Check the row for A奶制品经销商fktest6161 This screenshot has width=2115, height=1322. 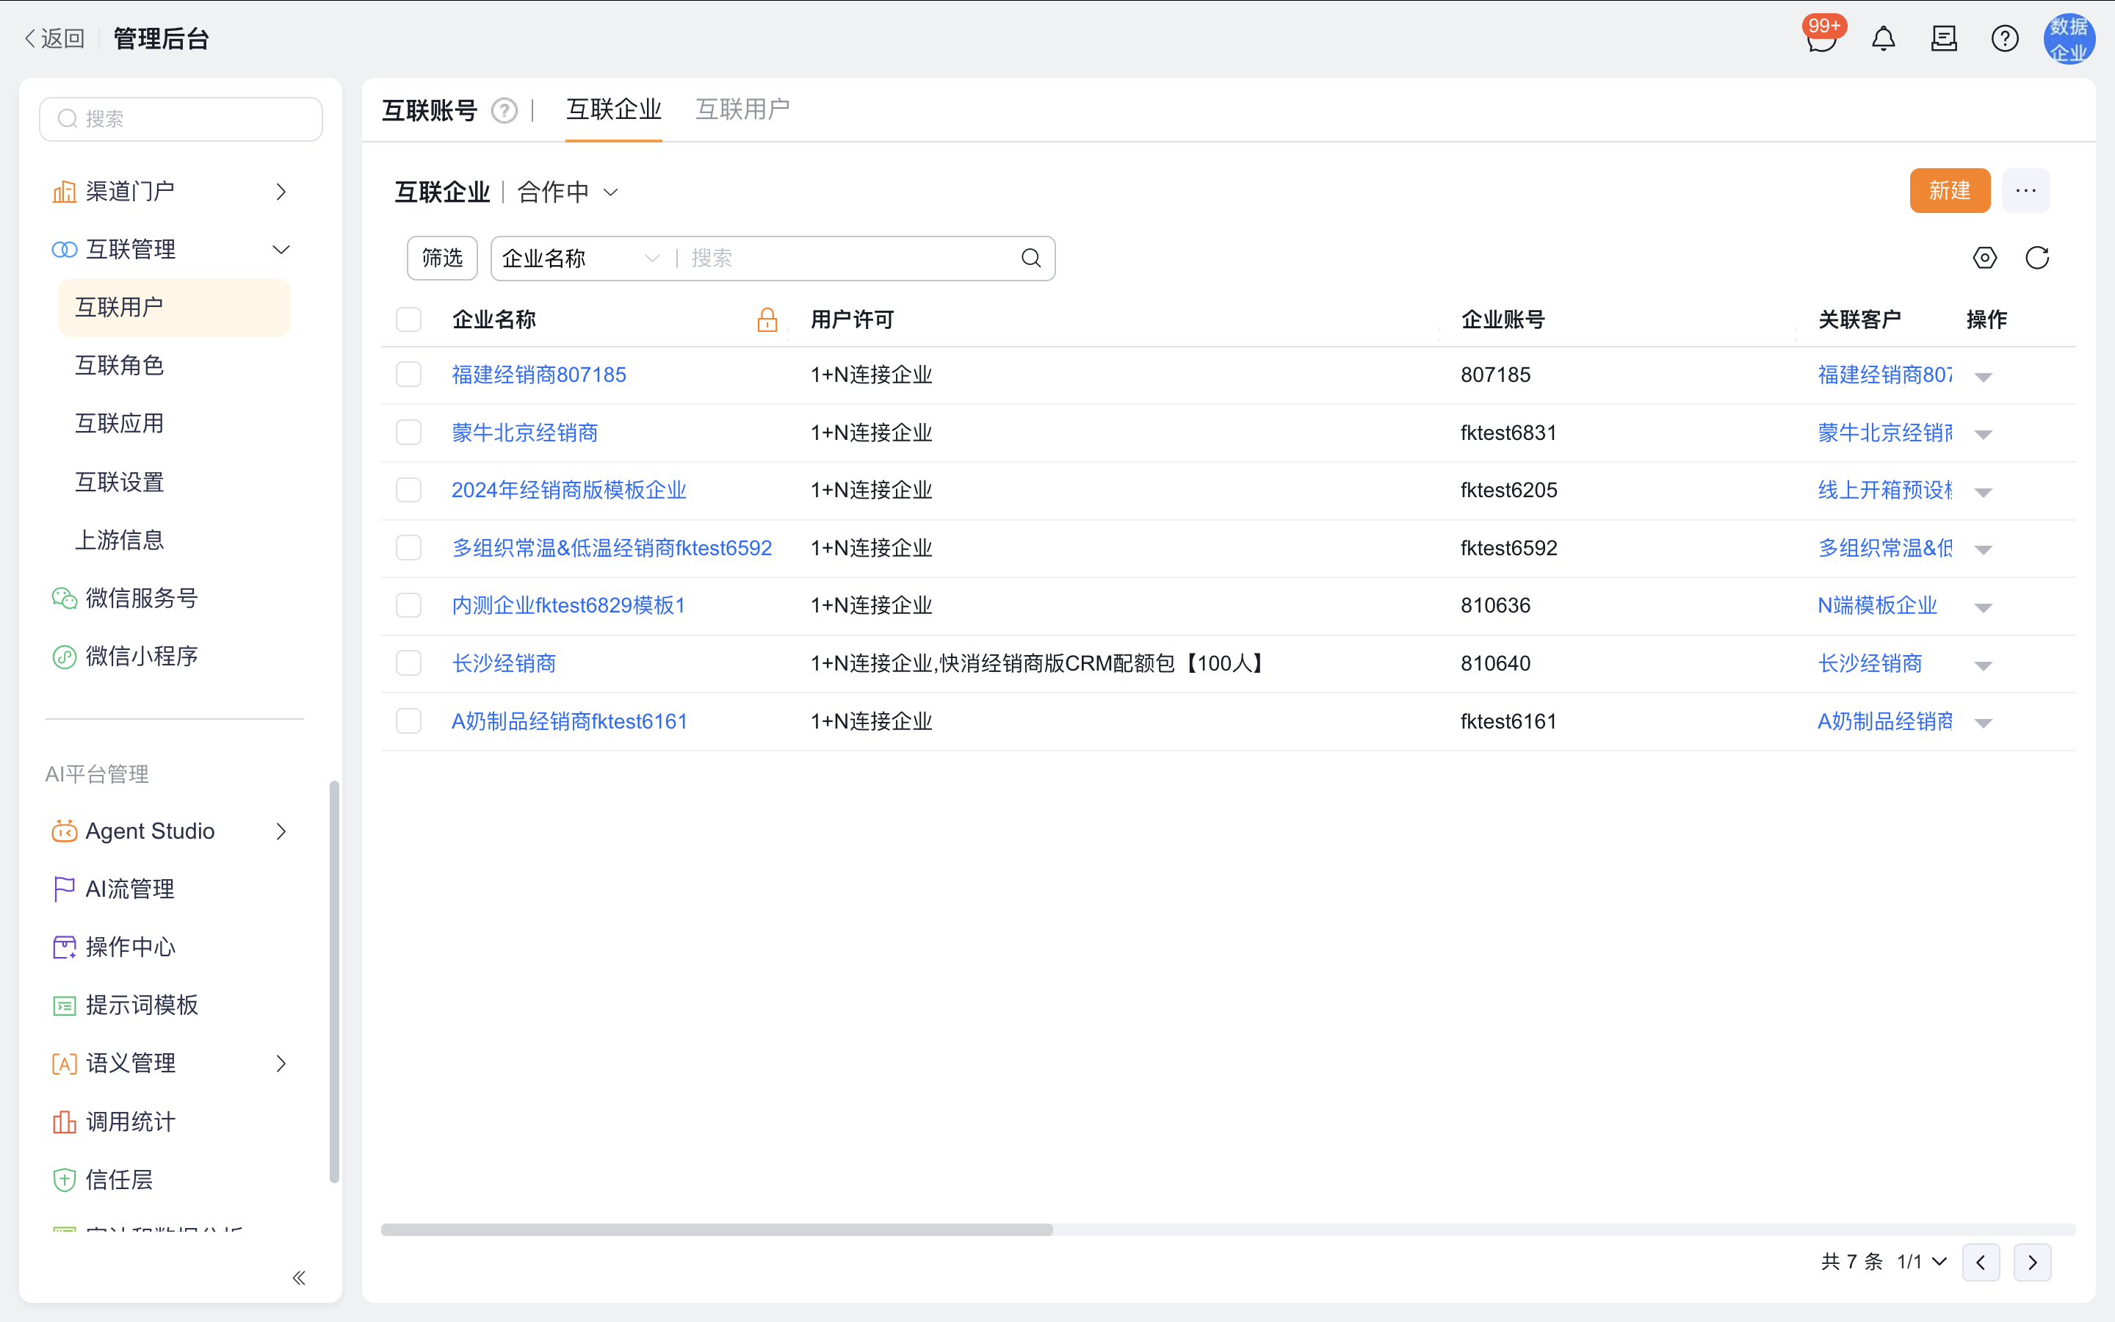coord(409,721)
